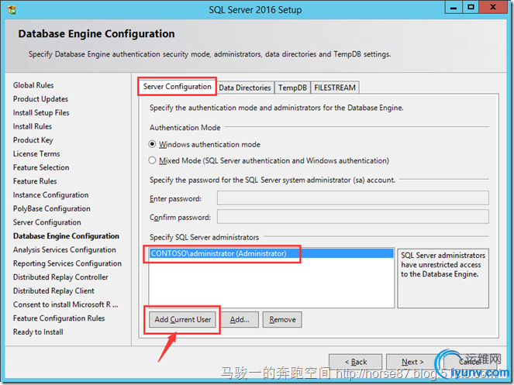Click the Cancel button
Screen dimensions: 514x385
[x=470, y=362]
